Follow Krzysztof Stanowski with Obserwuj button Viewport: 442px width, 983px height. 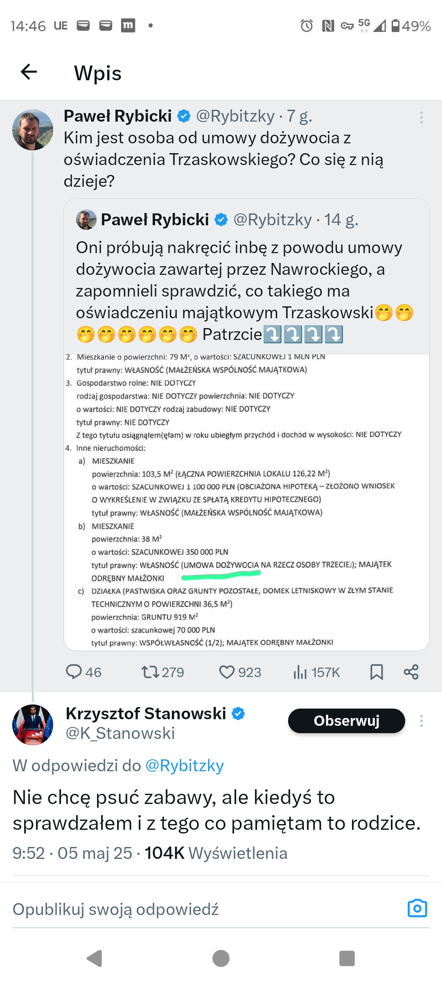tap(346, 721)
